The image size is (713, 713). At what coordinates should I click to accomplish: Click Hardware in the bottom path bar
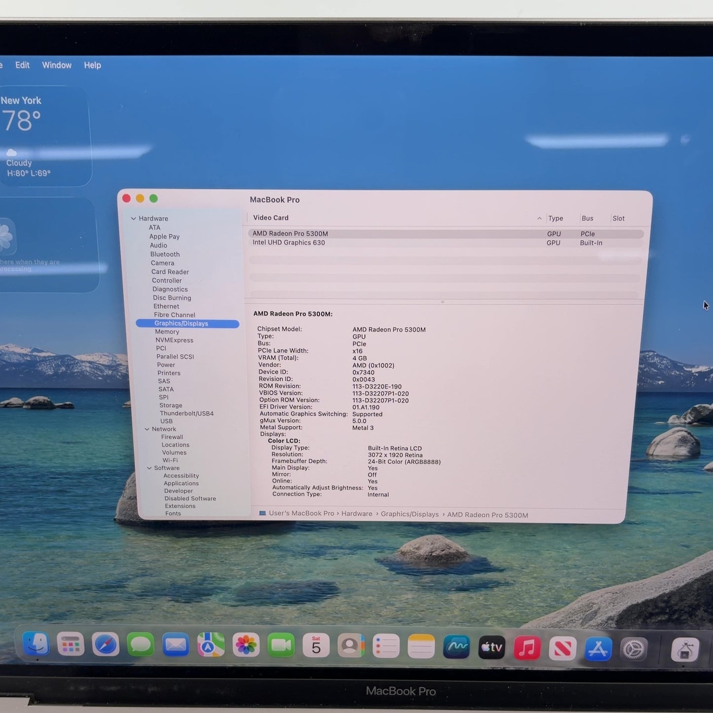coord(357,514)
